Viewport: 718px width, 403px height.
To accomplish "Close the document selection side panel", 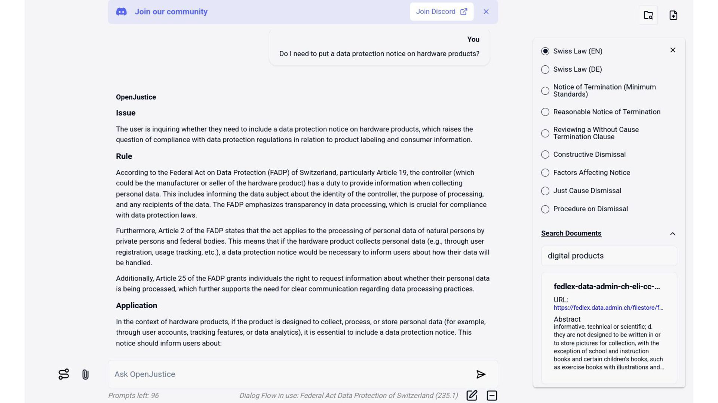I will coord(672,50).
